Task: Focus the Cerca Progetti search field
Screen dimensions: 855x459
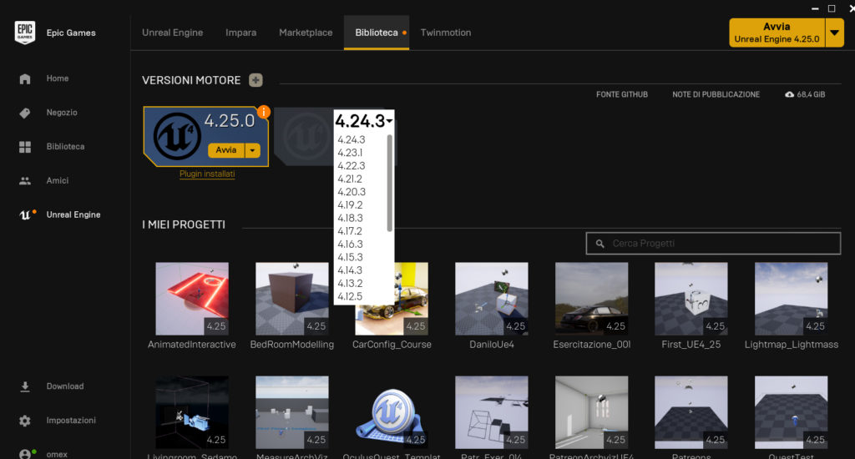Action: [713, 244]
